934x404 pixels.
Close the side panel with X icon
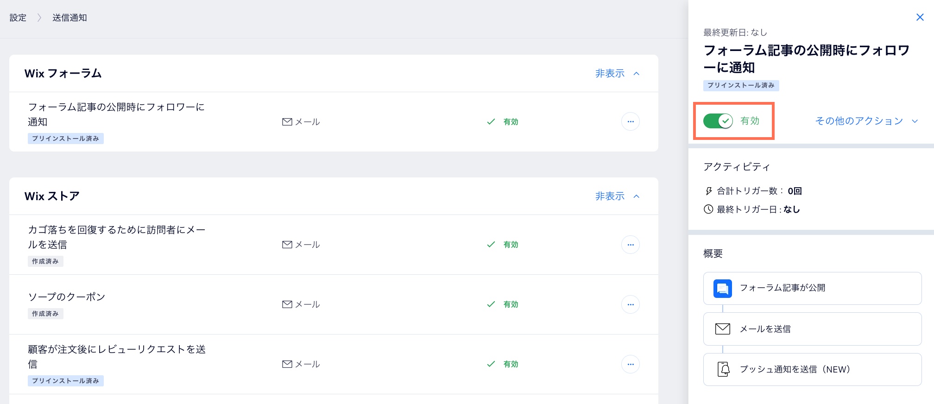(x=920, y=18)
